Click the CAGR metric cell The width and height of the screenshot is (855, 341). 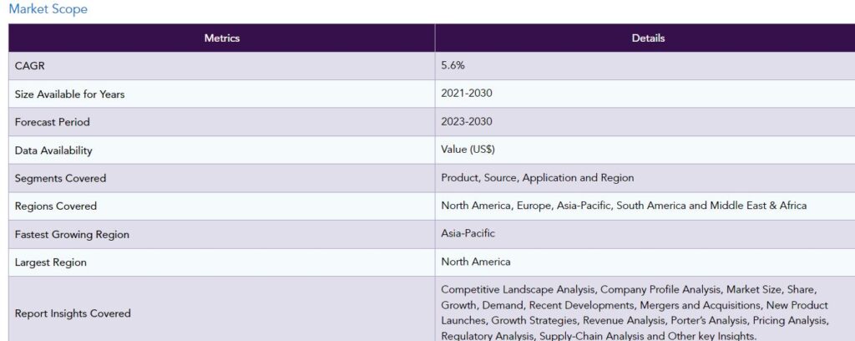pos(222,66)
